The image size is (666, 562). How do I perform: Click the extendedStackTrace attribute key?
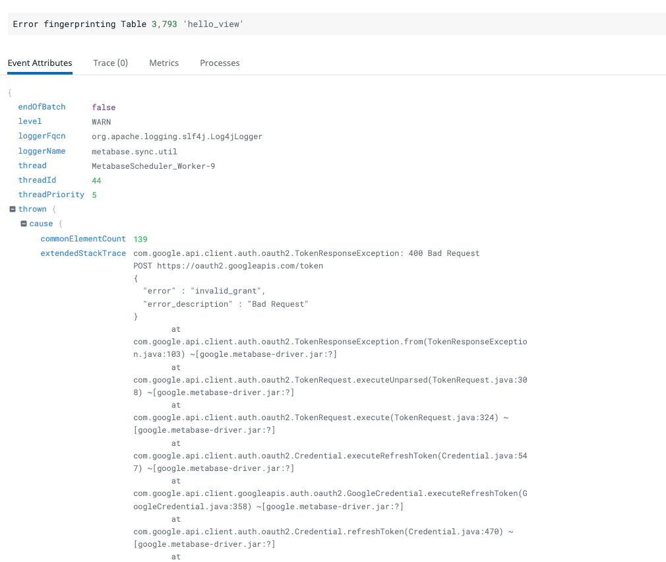(83, 253)
